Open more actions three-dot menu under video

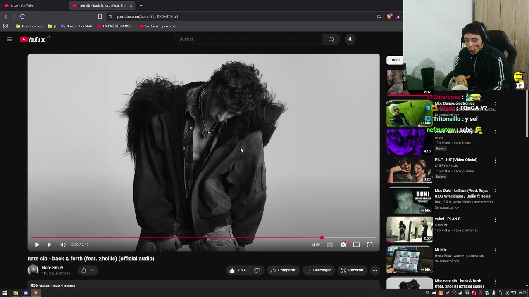click(375, 270)
